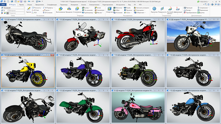
Task: Click the Ребро rib tool
Action: 117,10
